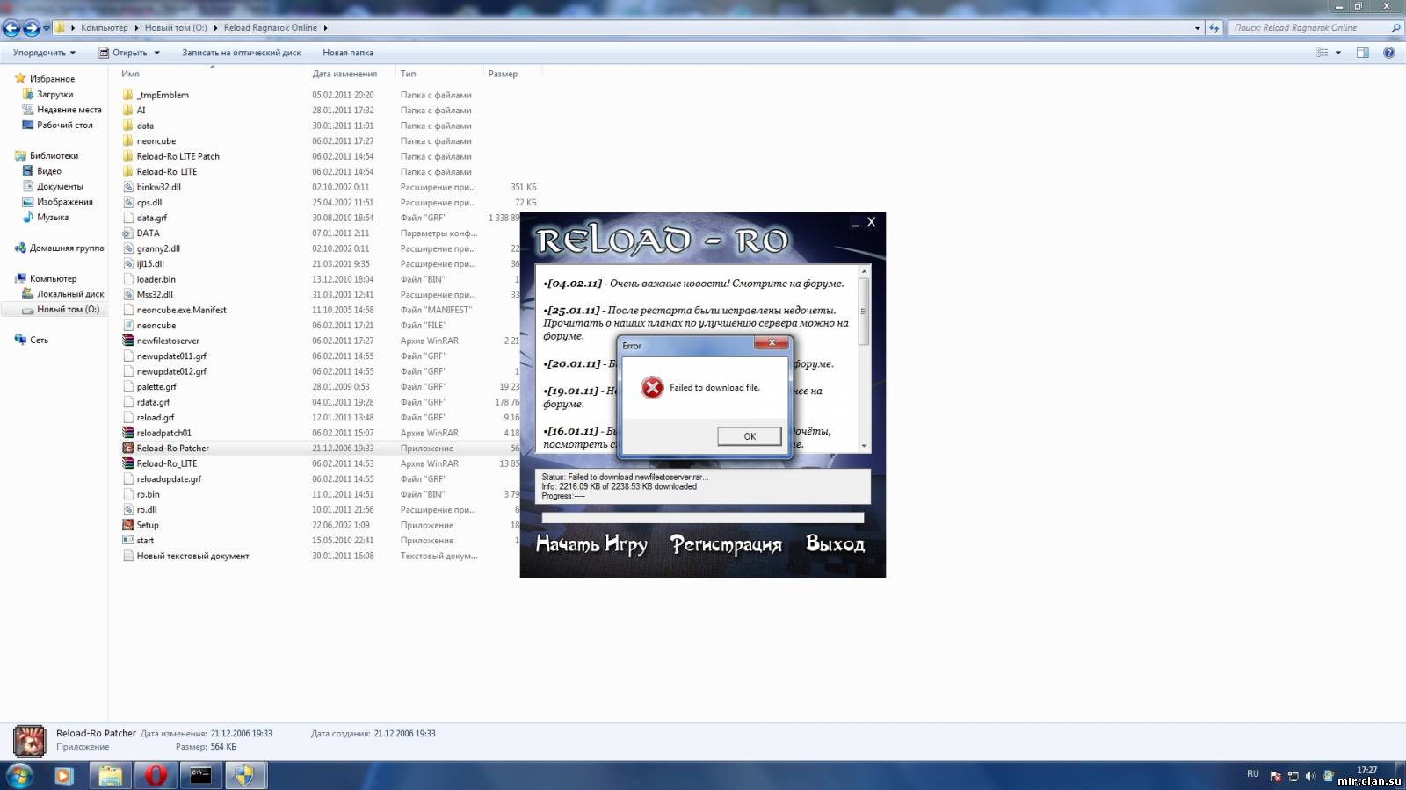
Task: Minimize the Reload-RO patcher window
Action: click(855, 224)
